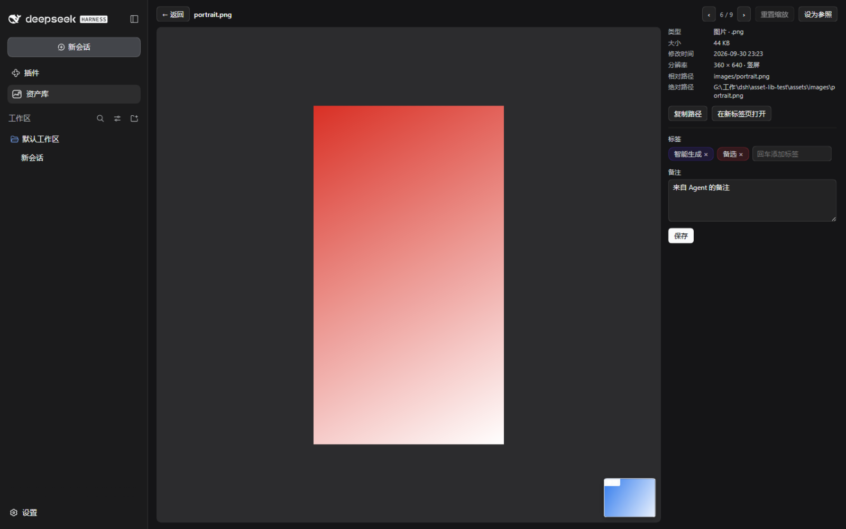Save the note with 保存 button

click(681, 236)
